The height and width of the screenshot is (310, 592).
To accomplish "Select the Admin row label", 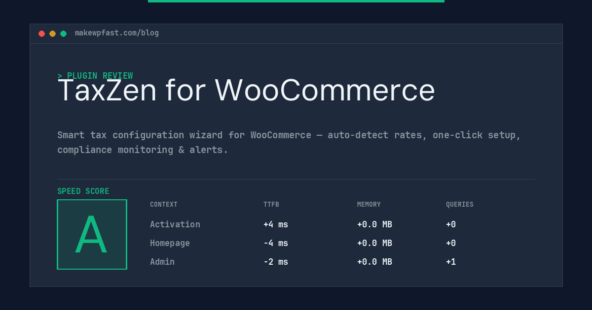I will pyautogui.click(x=162, y=262).
